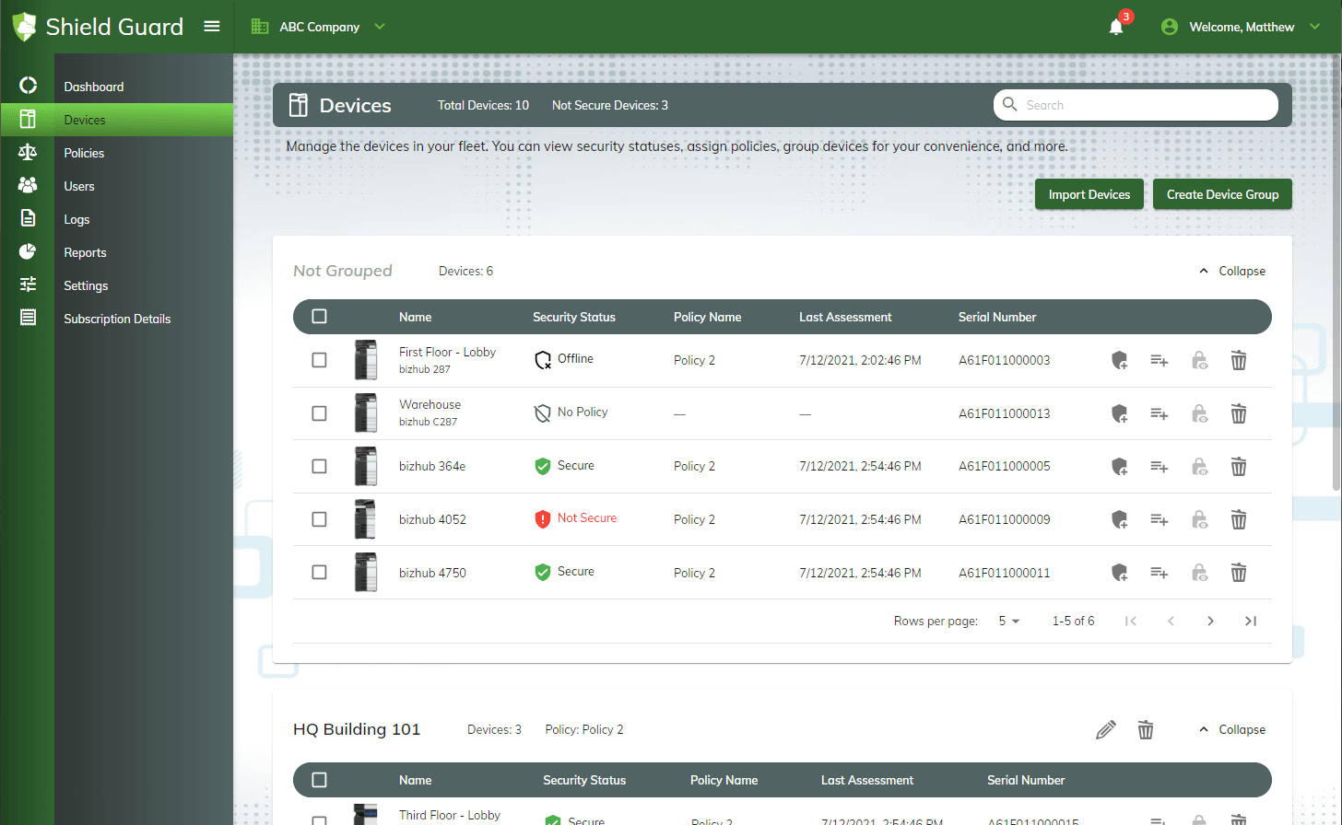Click the Create Device Group button
Screen dimensions: 1342x825
coord(1222,195)
